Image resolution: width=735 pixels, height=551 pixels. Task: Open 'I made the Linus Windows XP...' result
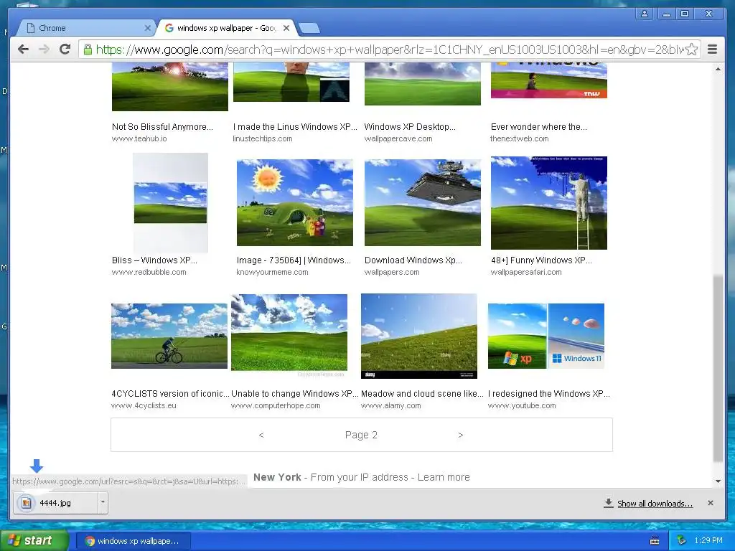click(x=295, y=126)
